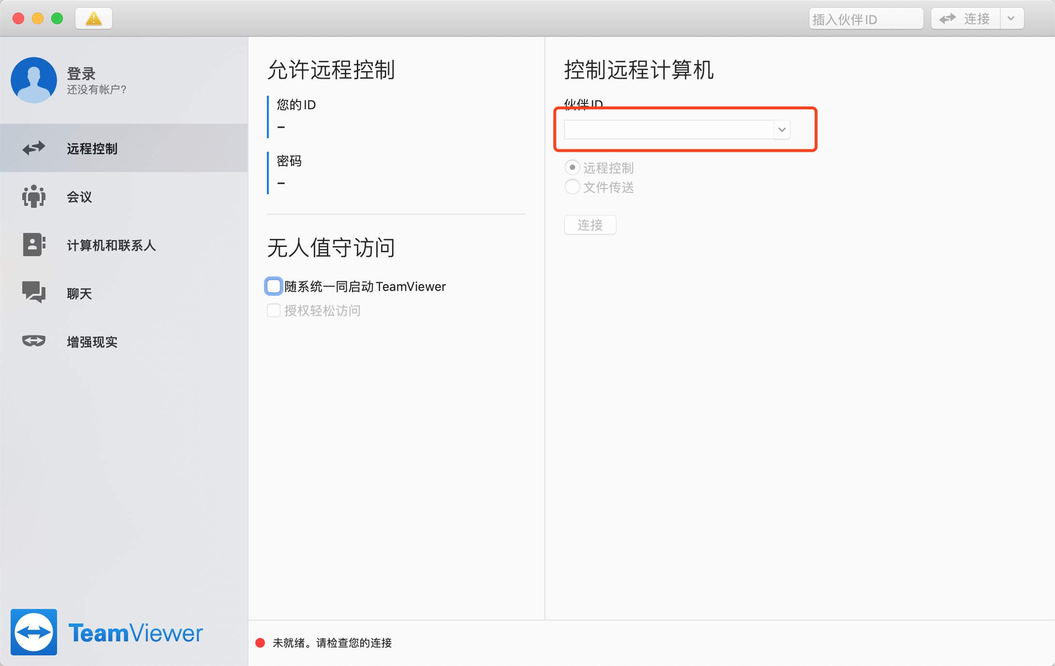The height and width of the screenshot is (666, 1055).
Task: Click 还没有帐户? link
Action: [x=97, y=90]
